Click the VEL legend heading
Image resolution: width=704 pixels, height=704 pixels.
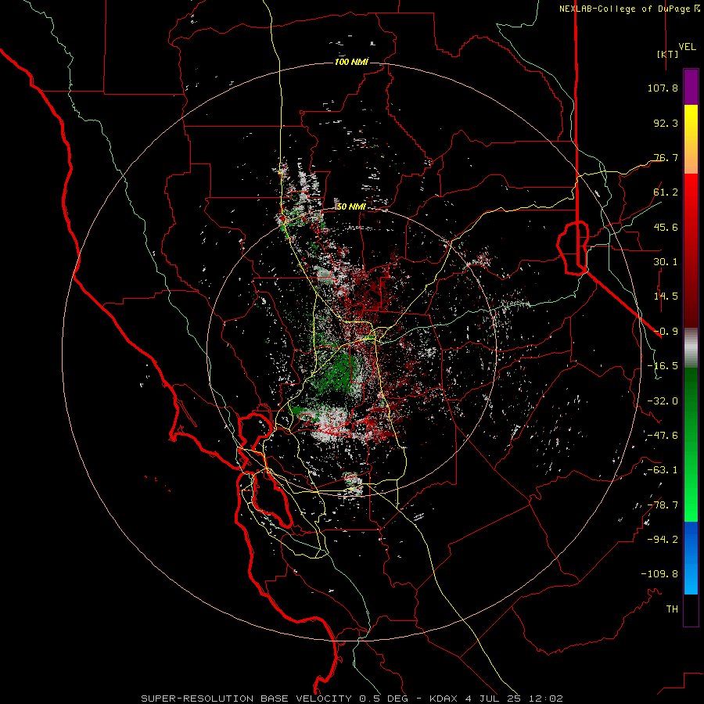click(x=687, y=47)
